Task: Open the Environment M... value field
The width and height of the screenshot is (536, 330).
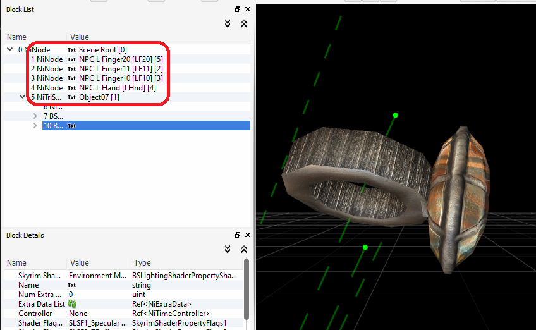Action: pos(97,276)
